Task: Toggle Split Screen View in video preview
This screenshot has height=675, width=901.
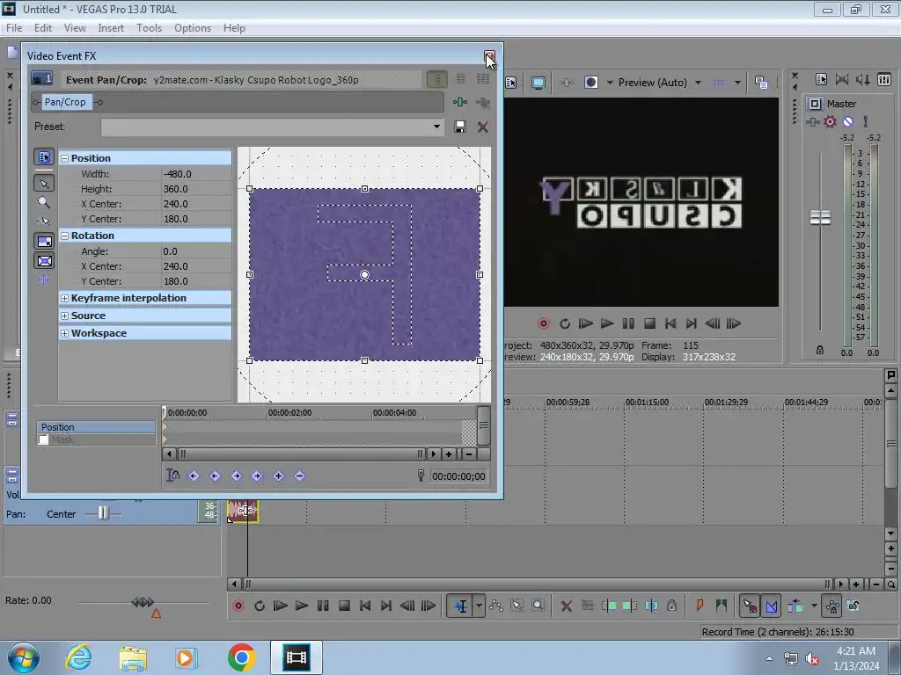Action: 590,83
